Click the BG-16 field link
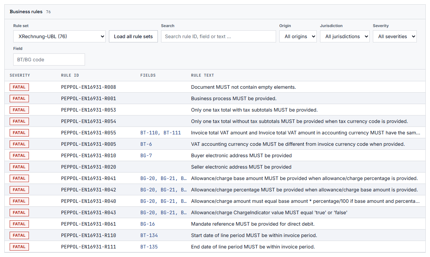Image resolution: width=430 pixels, height=257 pixels. point(147,224)
